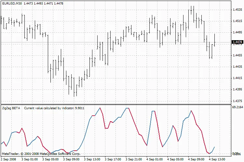Select the current price tag 1.4478
244x162 pixels.
coord(237,42)
